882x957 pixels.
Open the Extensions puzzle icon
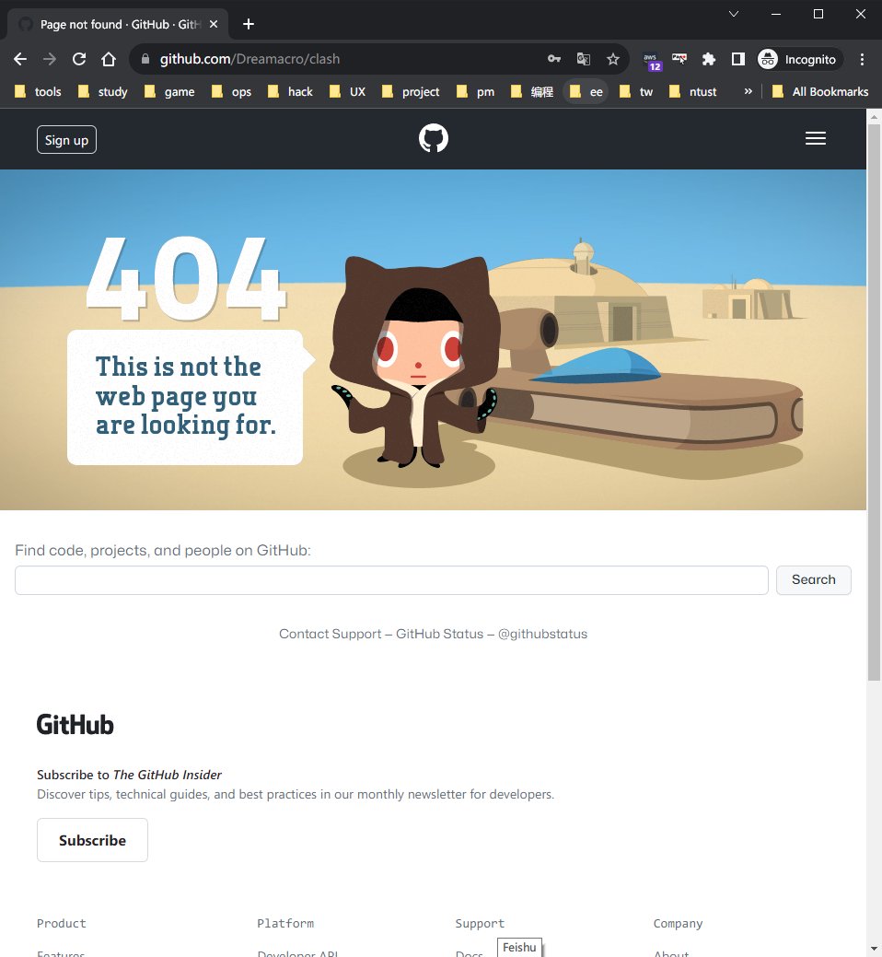click(x=708, y=59)
